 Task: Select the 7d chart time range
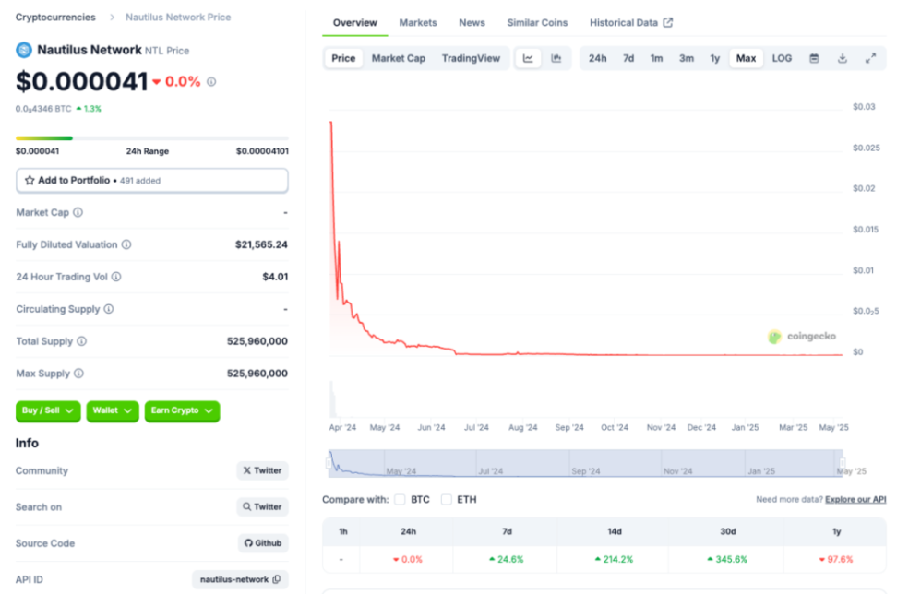click(x=628, y=58)
